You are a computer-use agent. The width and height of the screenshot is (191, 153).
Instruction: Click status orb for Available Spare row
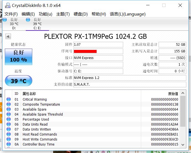[x=9, y=109]
